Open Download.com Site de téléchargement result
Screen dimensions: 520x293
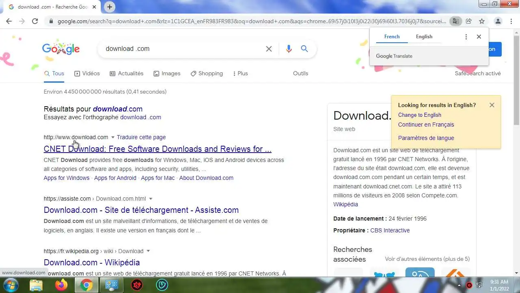141,210
